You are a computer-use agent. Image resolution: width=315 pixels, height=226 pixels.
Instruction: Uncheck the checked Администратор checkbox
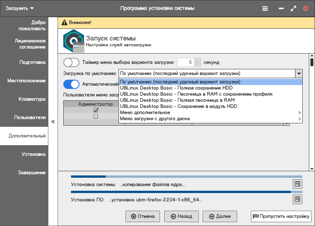point(96,110)
